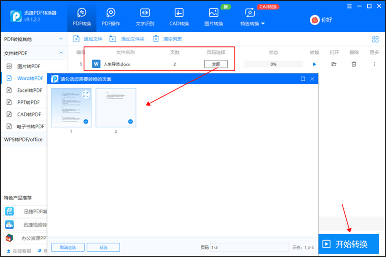386x257 pixels.
Task: Open the 文字识别 tab
Action: coord(145,17)
